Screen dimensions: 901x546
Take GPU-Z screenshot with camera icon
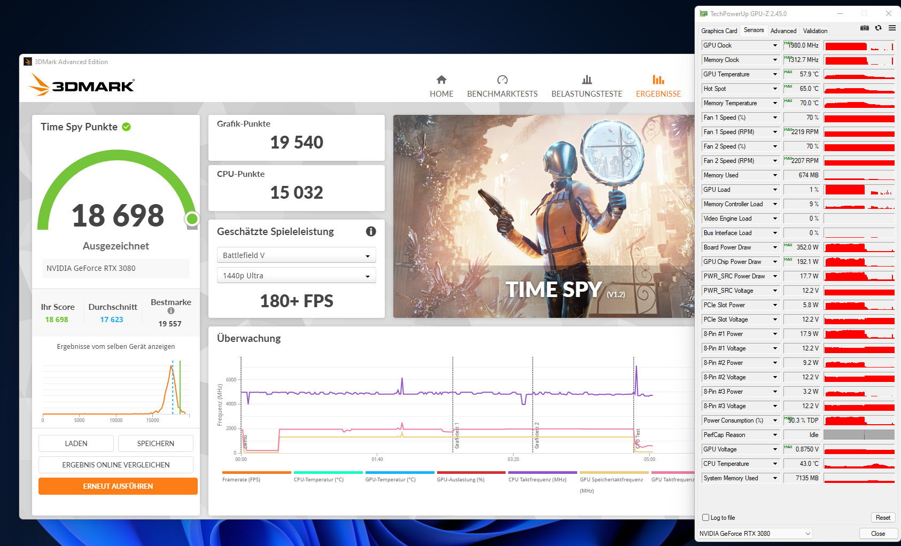pos(865,28)
